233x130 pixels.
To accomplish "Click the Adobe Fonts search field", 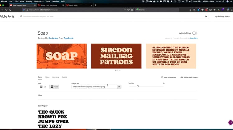I will pyautogui.click(x=113, y=16).
